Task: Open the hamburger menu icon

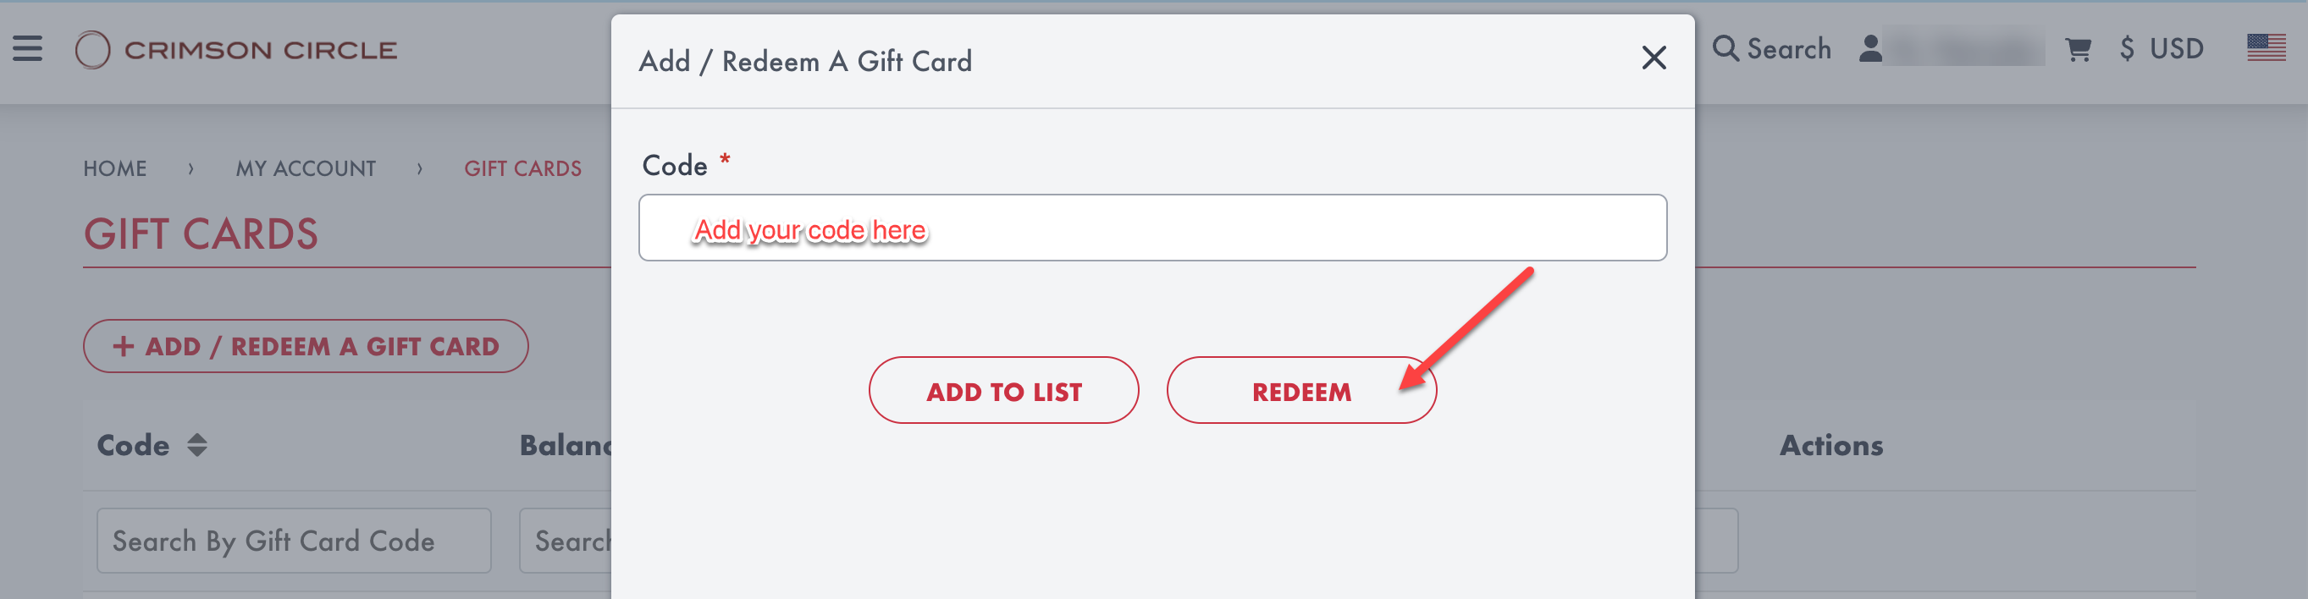Action: coord(28,48)
